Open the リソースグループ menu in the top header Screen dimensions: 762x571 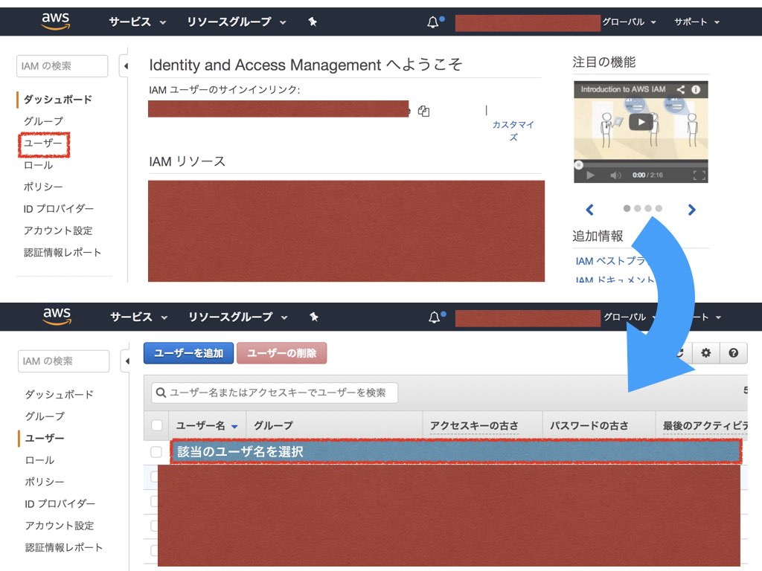tap(236, 22)
